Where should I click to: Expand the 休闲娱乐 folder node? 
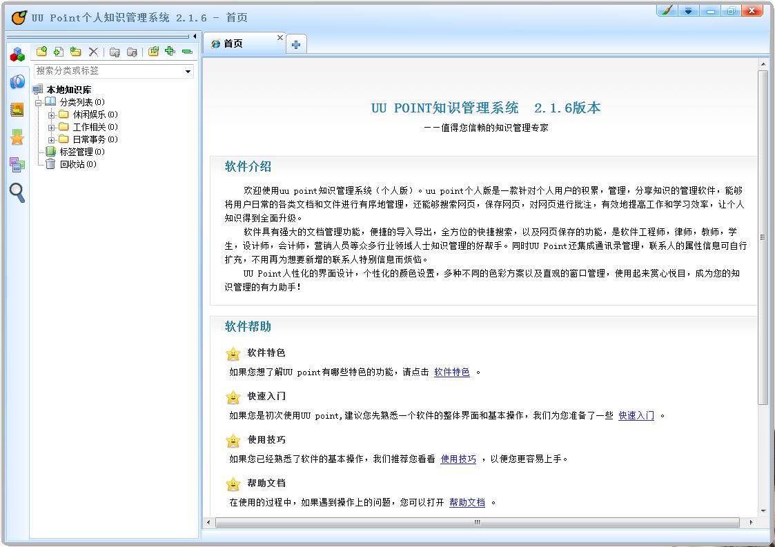(51, 115)
